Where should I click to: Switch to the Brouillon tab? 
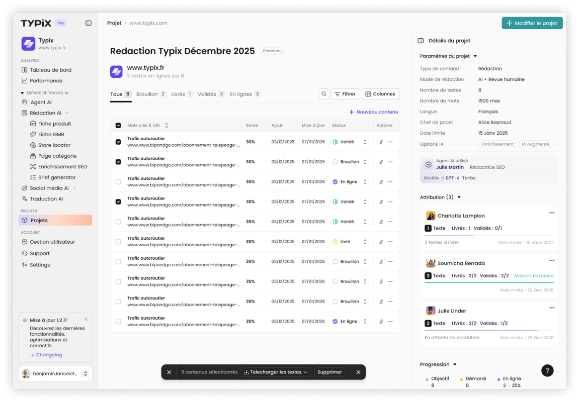click(x=147, y=94)
